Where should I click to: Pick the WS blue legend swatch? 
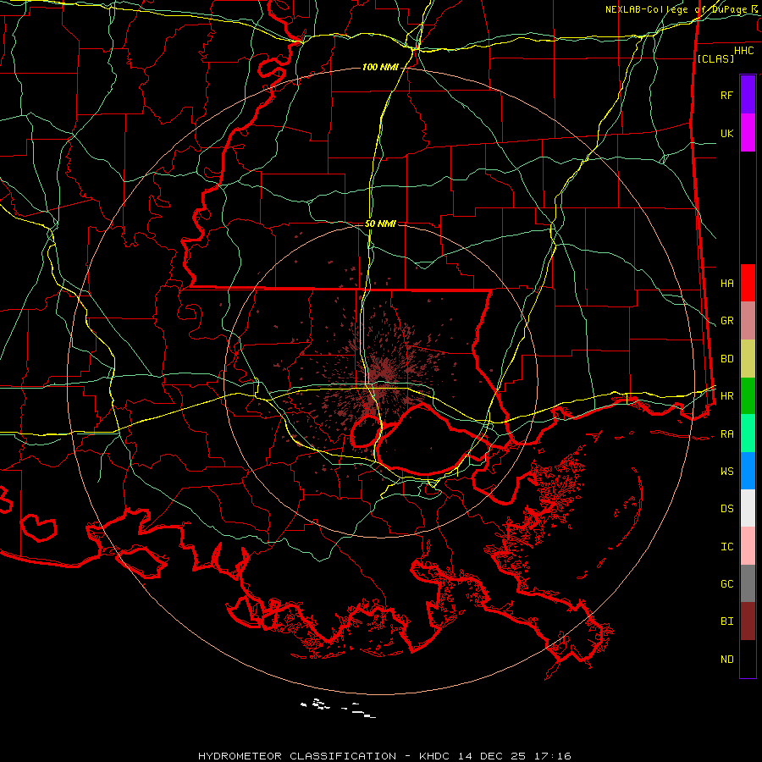748,471
